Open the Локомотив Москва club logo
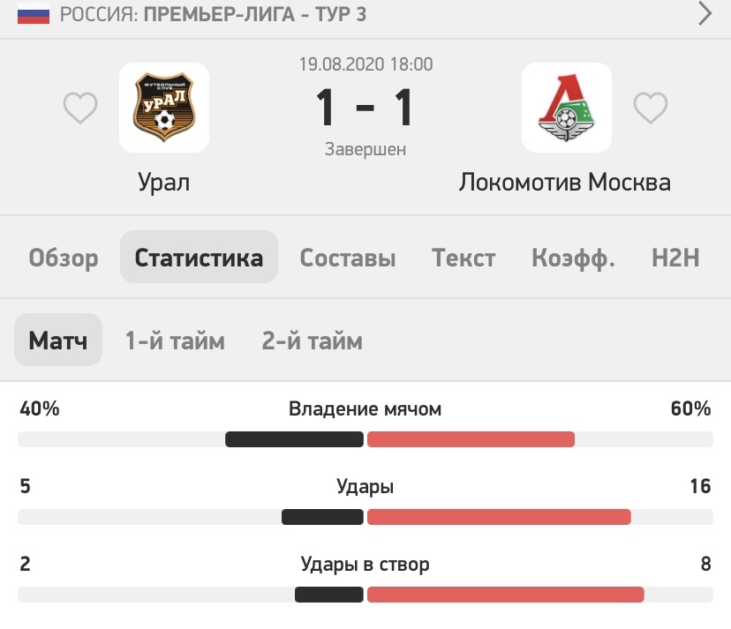 pos(567,108)
